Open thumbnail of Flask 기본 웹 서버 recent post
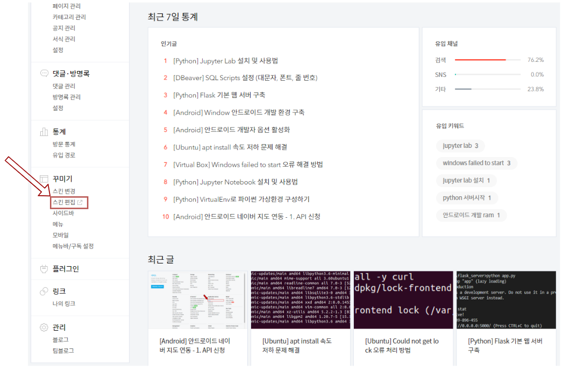Viewport: 563px width, 371px height. (x=506, y=300)
